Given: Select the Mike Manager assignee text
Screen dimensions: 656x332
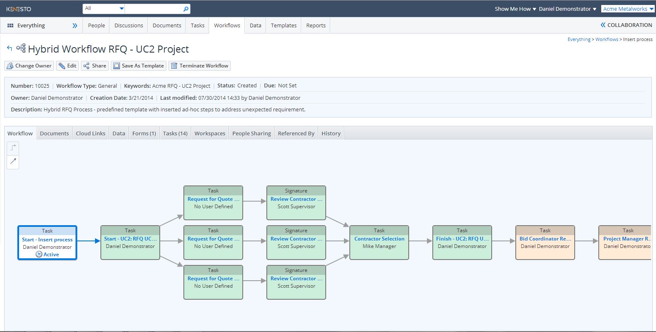Looking at the screenshot, I should click(379, 246).
